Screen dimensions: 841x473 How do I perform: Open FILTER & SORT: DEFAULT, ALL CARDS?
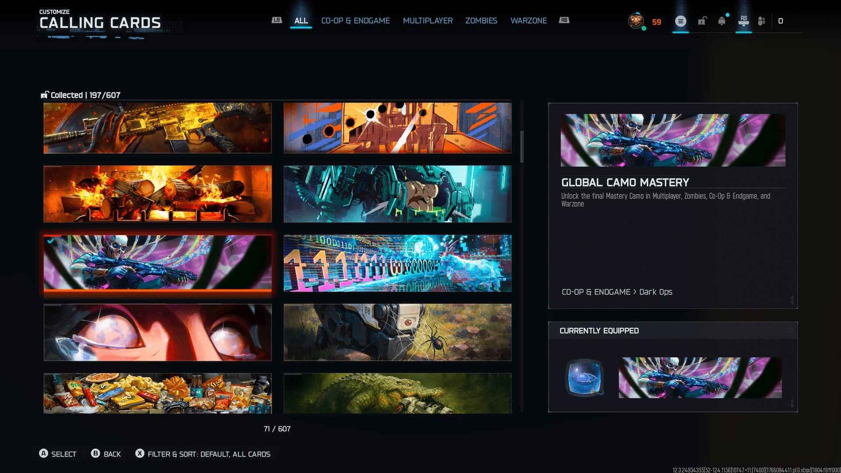pyautogui.click(x=209, y=454)
